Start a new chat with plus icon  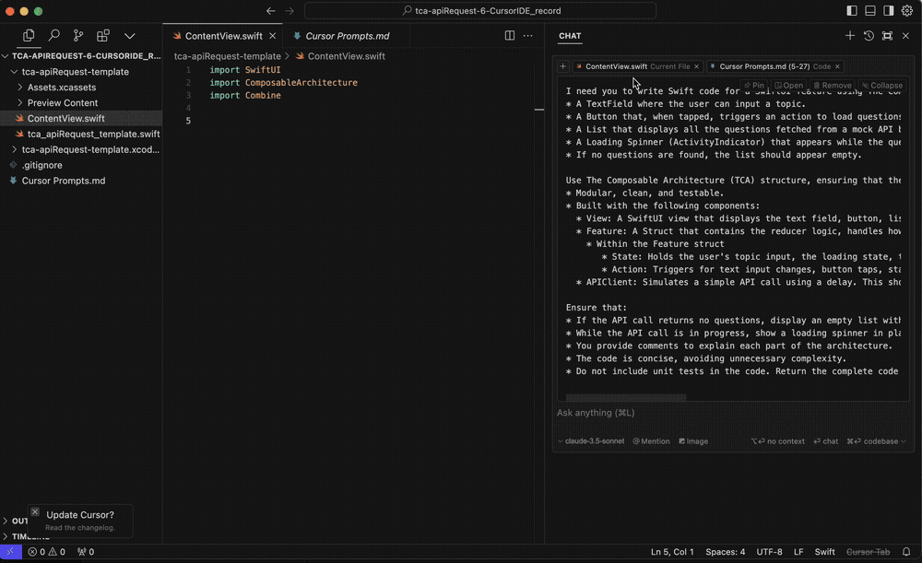(x=850, y=36)
